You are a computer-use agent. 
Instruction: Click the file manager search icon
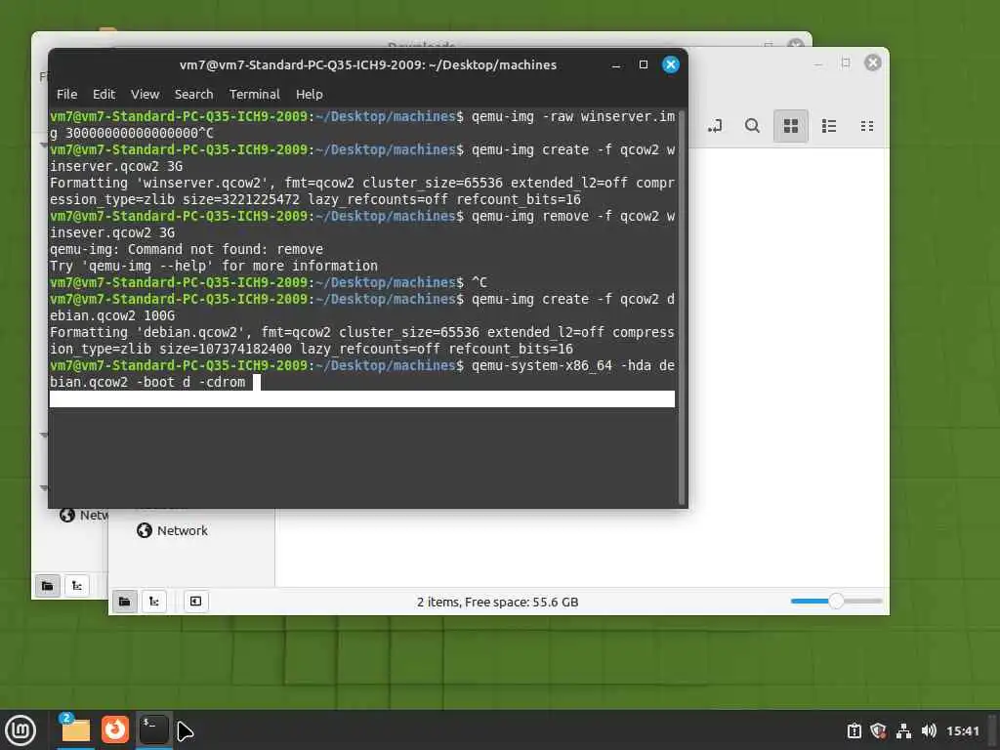[x=752, y=126]
